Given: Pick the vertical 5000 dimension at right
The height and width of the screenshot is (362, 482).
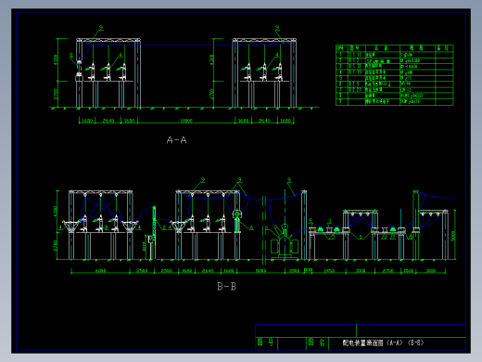Looking at the screenshot, I should [453, 237].
